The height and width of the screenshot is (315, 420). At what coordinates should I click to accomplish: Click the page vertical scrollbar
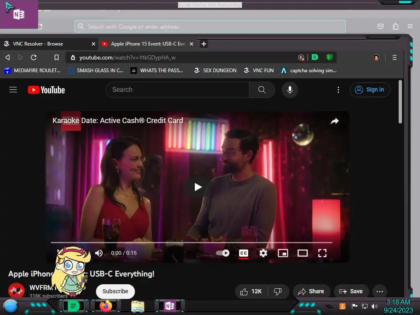pos(400,102)
